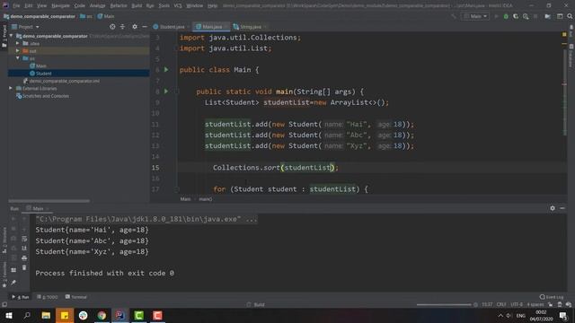The image size is (575, 323).
Task: Open the VCS menu
Action: click(x=178, y=5)
